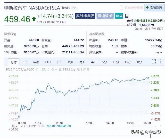Select the 5分 interval tab
Viewport: 165px width, 138px height.
coord(104,62)
